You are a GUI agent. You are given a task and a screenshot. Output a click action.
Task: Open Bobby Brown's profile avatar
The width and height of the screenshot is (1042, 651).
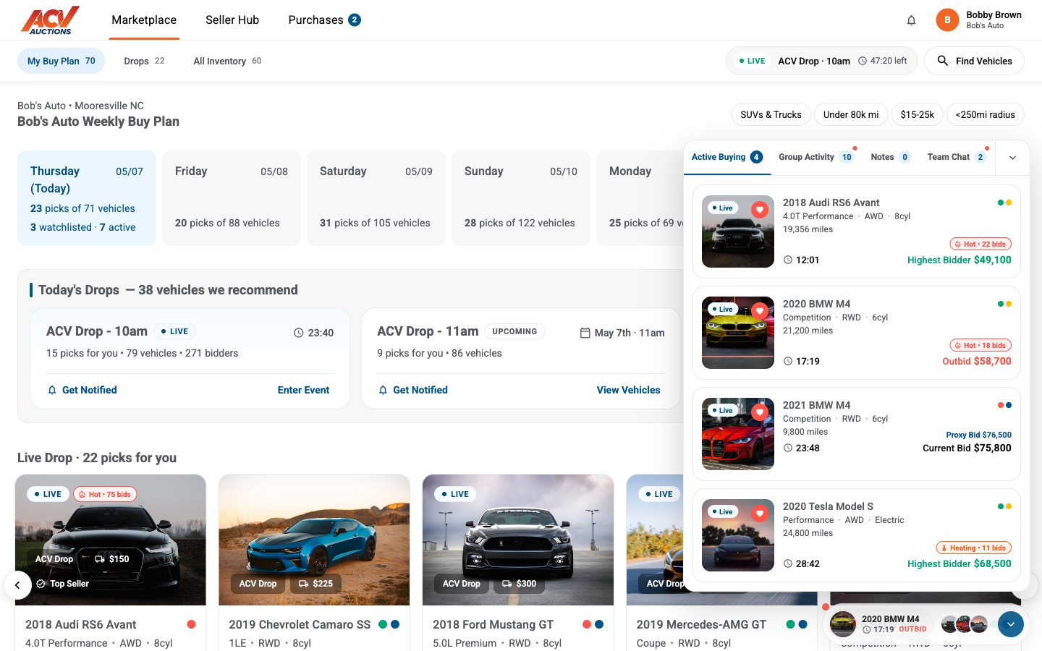pos(947,20)
